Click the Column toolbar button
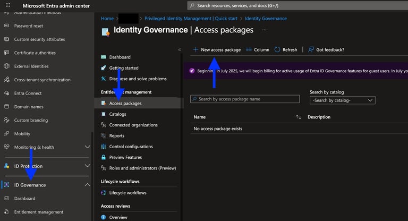Screen dimensions: 408x221 [258, 49]
